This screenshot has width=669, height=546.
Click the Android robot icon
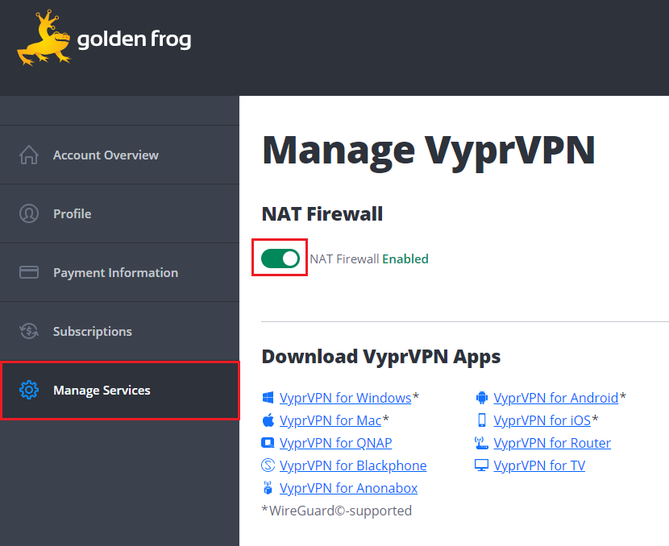point(482,398)
